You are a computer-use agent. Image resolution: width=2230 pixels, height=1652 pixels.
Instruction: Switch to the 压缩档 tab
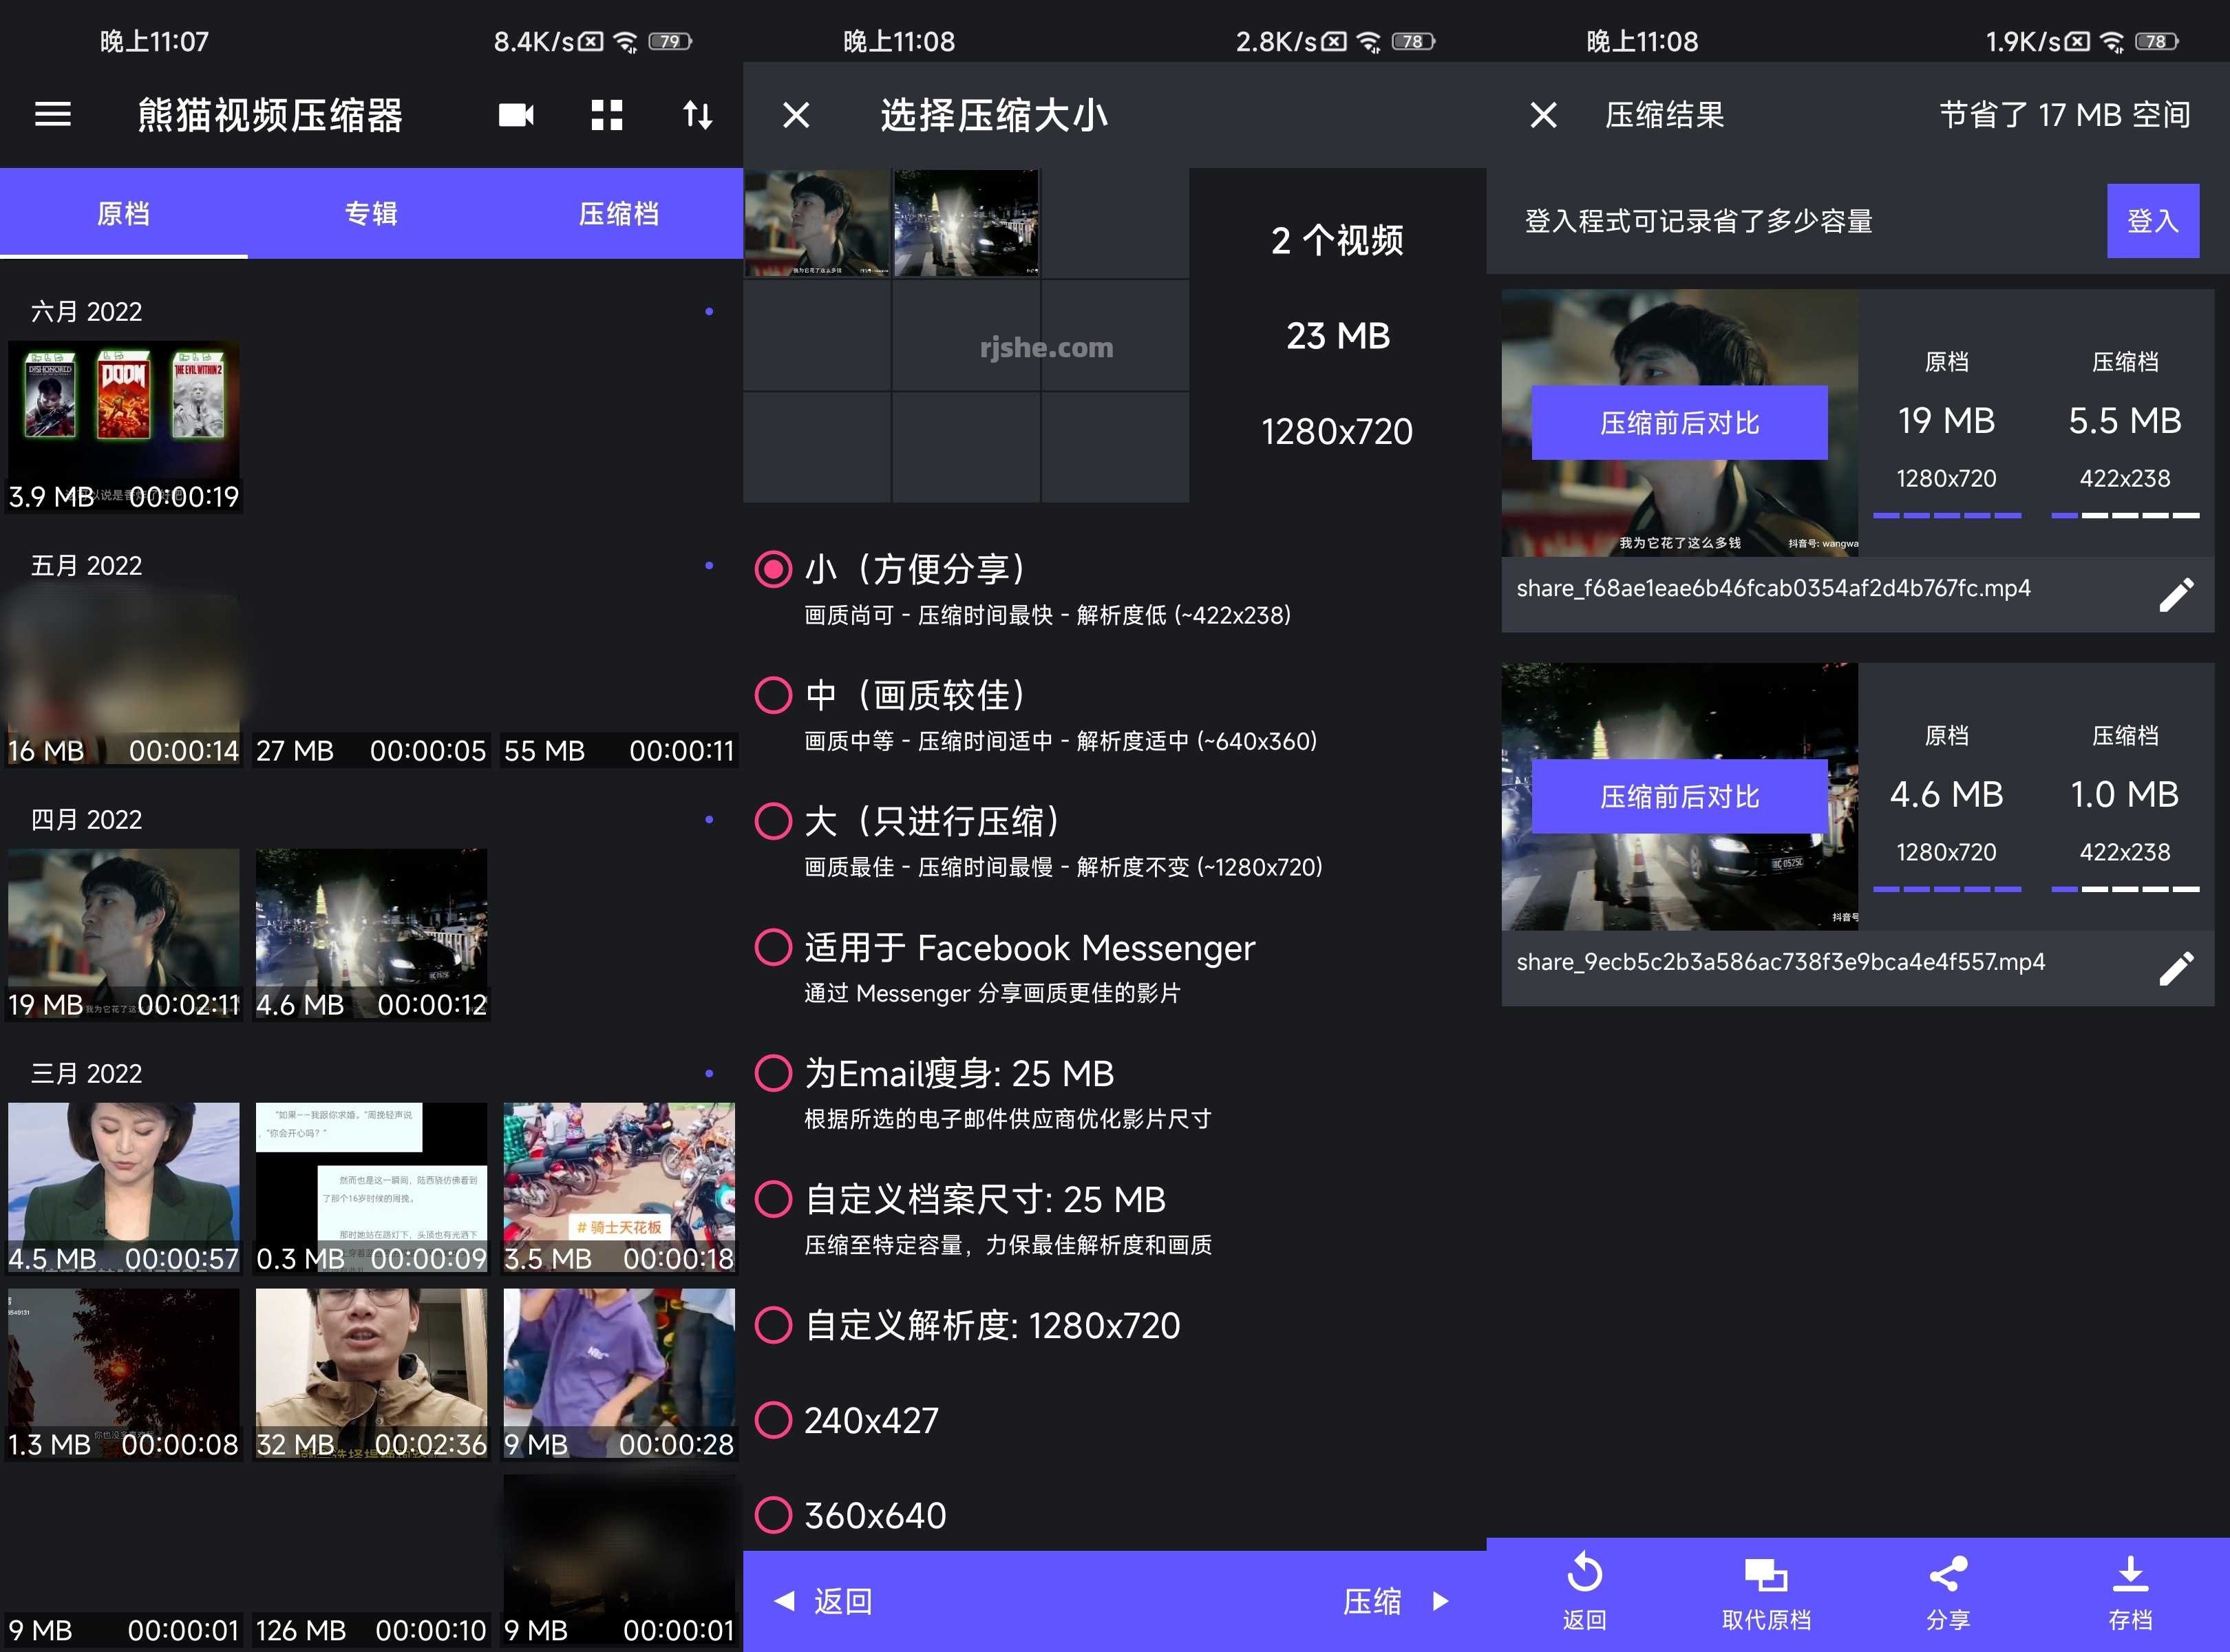click(x=618, y=213)
